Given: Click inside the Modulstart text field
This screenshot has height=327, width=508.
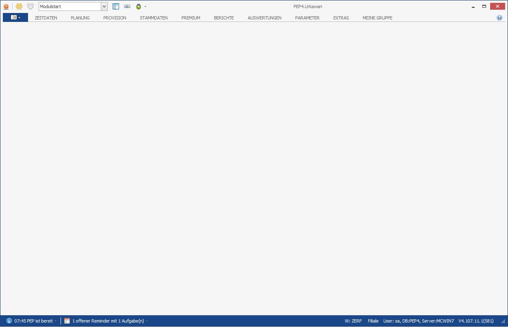Looking at the screenshot, I should pos(69,6).
